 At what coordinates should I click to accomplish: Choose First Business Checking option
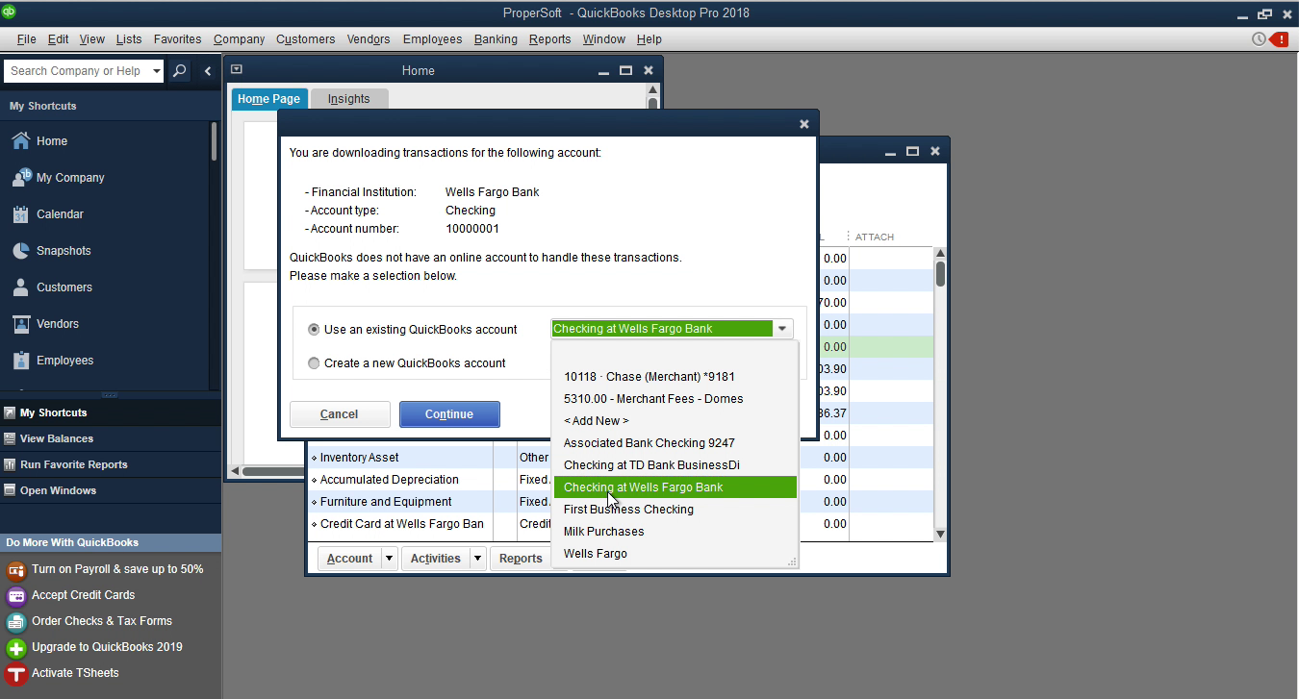point(675,510)
